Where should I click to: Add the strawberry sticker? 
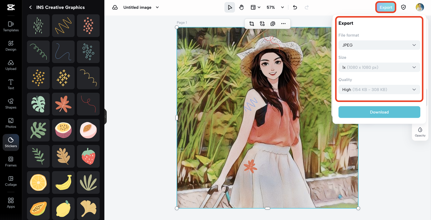tap(88, 156)
